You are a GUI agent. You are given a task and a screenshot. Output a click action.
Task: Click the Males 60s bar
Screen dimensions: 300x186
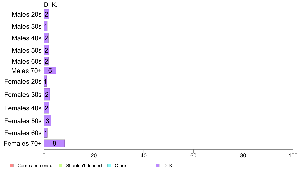(46, 61)
